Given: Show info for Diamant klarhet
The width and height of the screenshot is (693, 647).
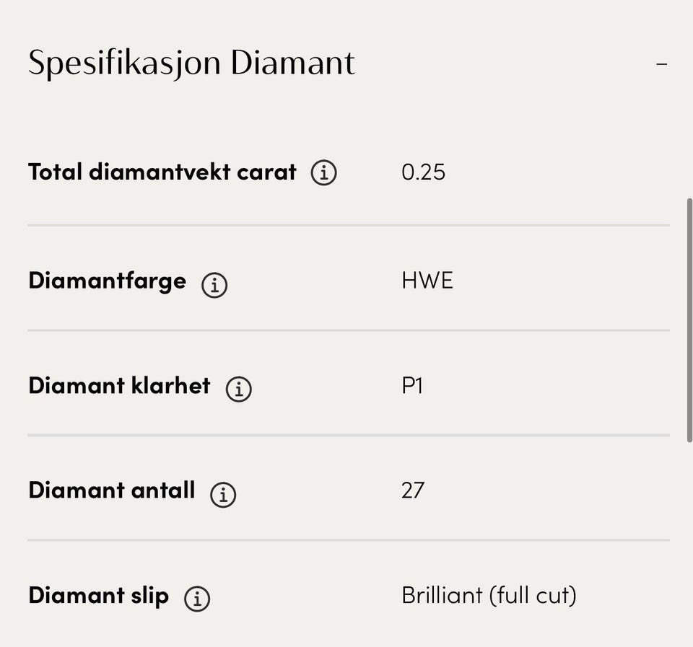Looking at the screenshot, I should pyautogui.click(x=239, y=389).
